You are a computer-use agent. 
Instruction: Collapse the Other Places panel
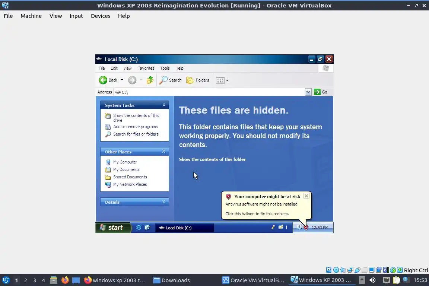click(164, 151)
